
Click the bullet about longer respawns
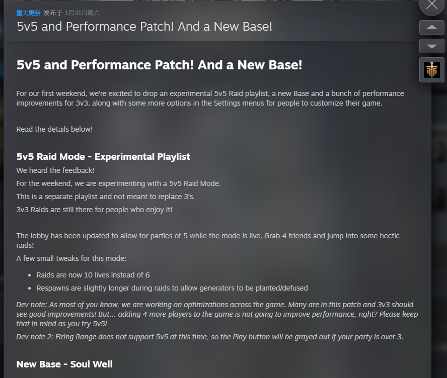(172, 288)
